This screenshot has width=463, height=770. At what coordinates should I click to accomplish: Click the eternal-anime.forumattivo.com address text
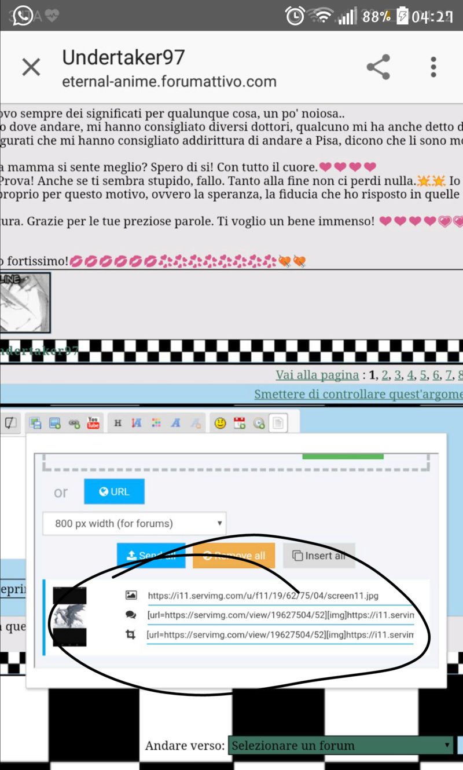(x=169, y=82)
